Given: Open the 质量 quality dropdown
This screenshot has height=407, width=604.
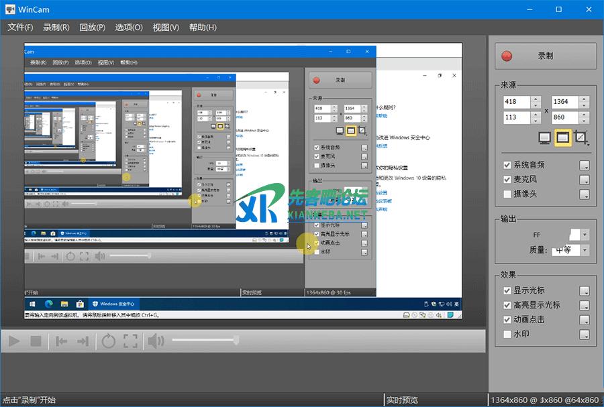Looking at the screenshot, I should point(585,250).
